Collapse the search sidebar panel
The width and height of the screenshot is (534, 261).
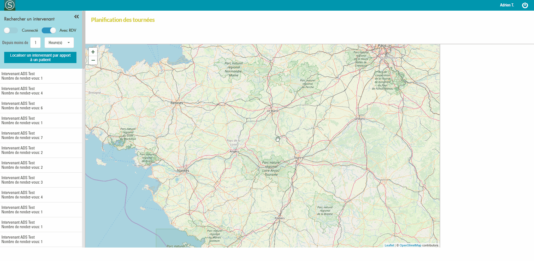pyautogui.click(x=76, y=17)
